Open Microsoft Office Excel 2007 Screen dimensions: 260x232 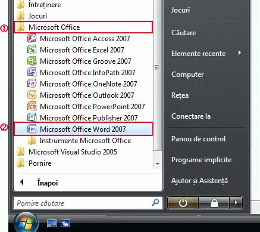pyautogui.click(x=83, y=50)
